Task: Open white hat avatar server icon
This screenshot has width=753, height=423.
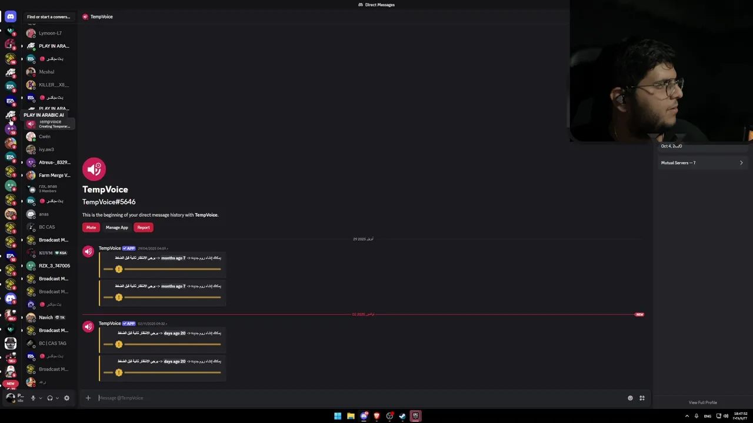Action: tap(10, 371)
